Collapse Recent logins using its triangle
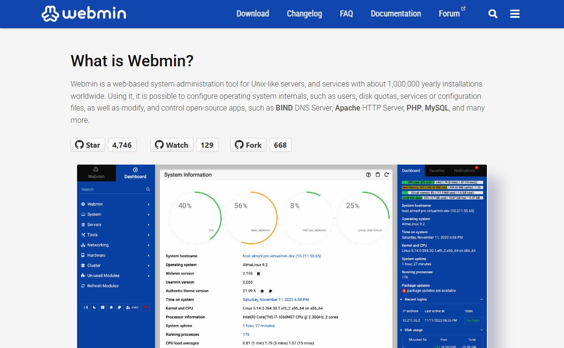 (401, 299)
